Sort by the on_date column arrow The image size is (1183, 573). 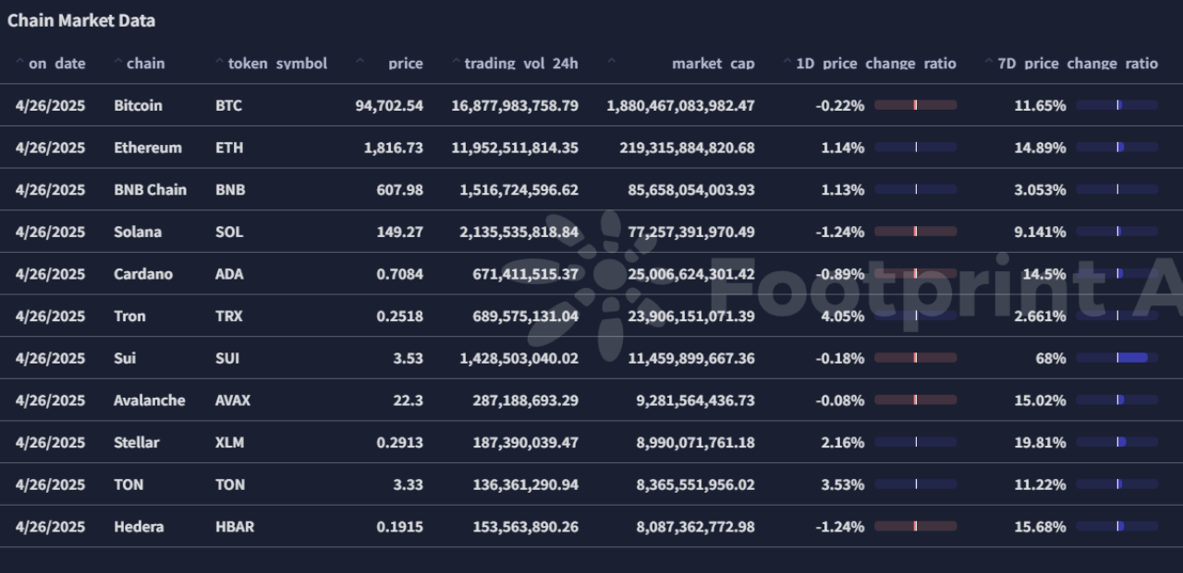[20, 63]
